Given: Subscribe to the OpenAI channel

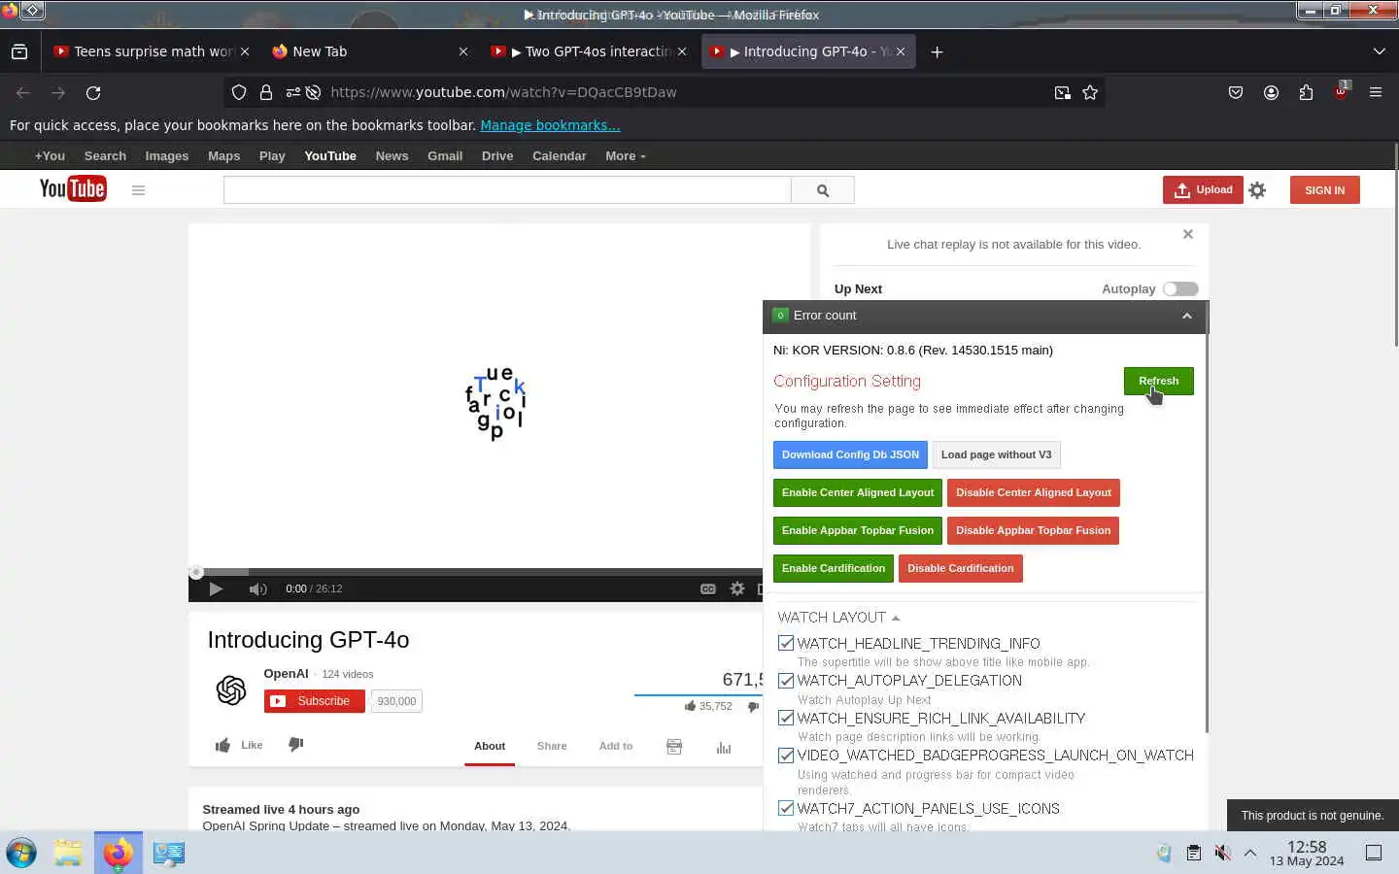Looking at the screenshot, I should tap(314, 701).
